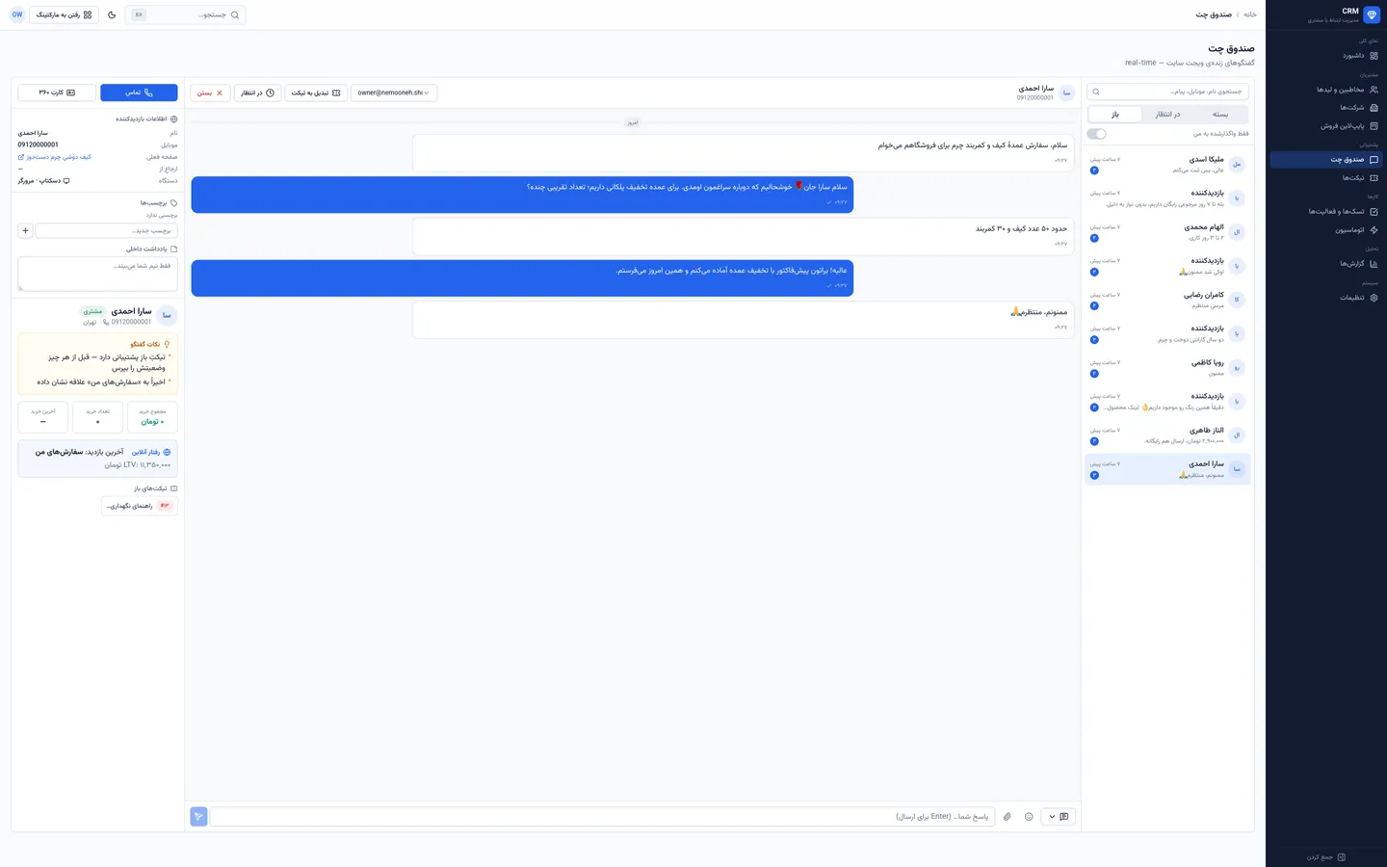Viewport: 1387px width, 867px height.
Task: Click رفتار آنلاین globe icon
Action: (x=167, y=452)
